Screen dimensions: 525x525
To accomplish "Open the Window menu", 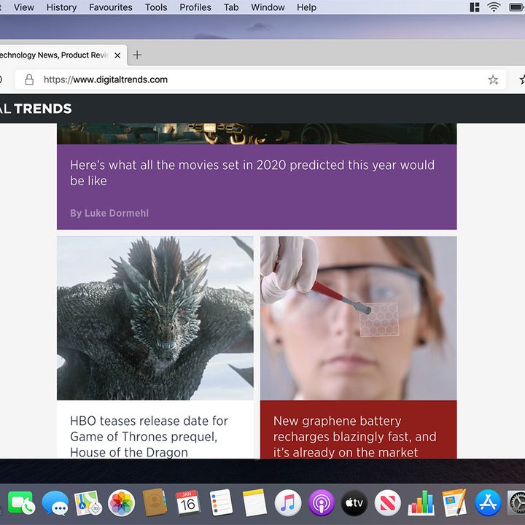I will pos(268,7).
